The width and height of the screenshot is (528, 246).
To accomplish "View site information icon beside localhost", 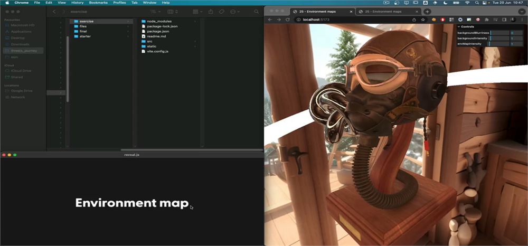I will click(x=298, y=20).
